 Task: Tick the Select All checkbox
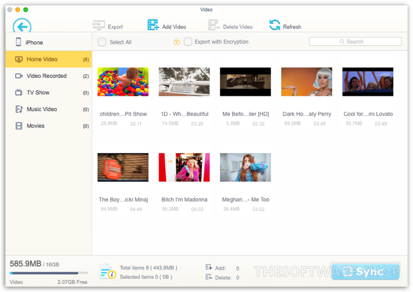(x=102, y=42)
